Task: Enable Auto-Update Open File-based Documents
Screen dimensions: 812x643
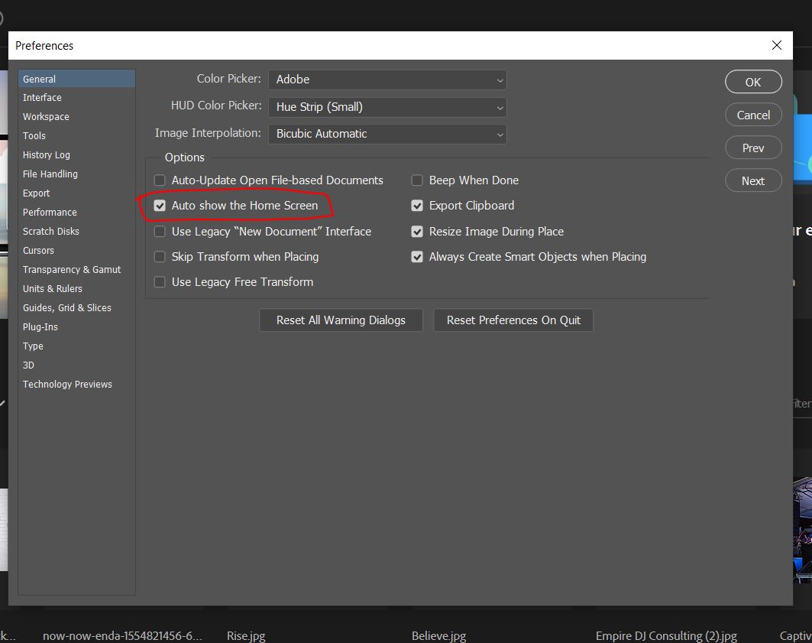Action: coord(160,180)
